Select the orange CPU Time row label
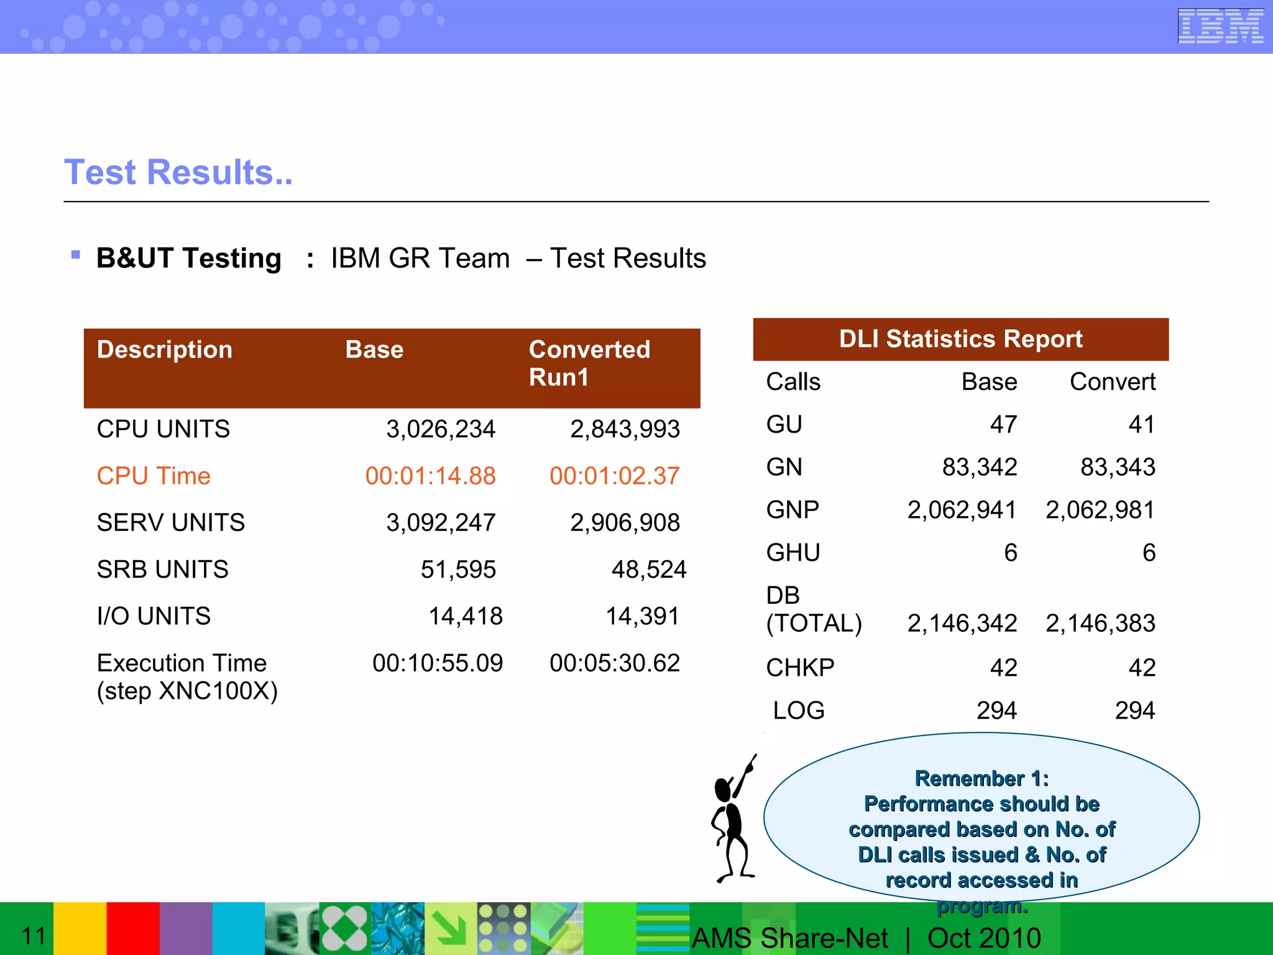This screenshot has width=1273, height=955. 154,476
